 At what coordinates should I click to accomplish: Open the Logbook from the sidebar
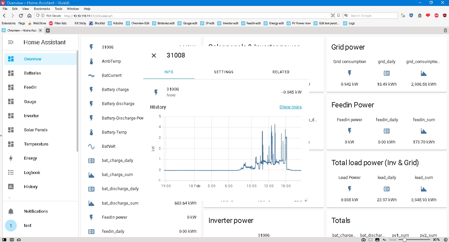[32, 172]
